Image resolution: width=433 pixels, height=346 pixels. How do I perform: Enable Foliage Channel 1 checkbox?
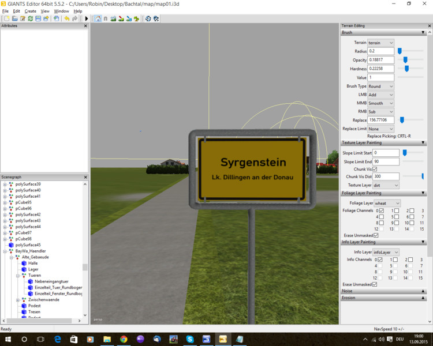tap(396, 211)
